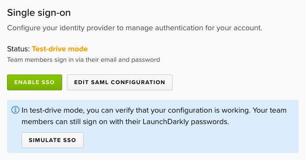This screenshot has height=160, width=306.
Task: Click the blue info circle icon
Action: 15,110
